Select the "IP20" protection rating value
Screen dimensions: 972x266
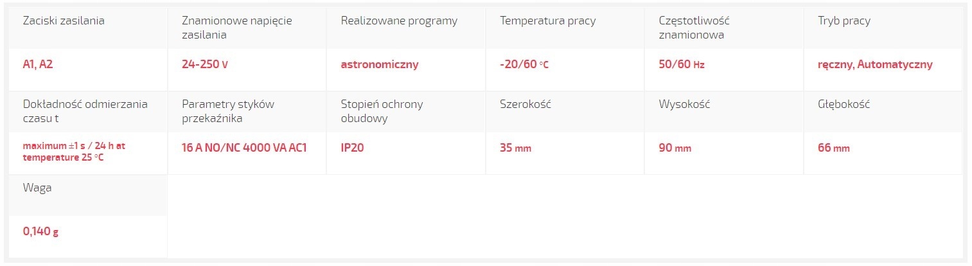point(353,148)
